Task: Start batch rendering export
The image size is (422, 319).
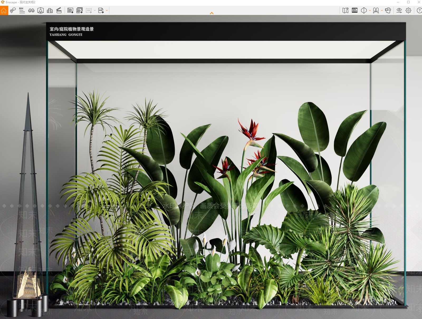Action: (x=79, y=11)
